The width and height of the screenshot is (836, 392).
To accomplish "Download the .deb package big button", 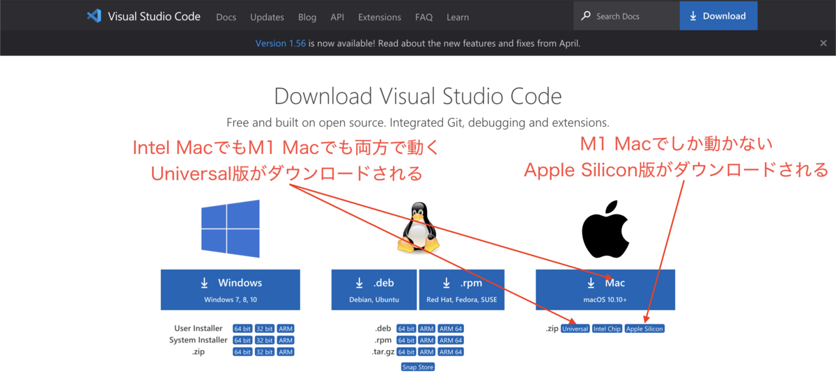I will 374,290.
